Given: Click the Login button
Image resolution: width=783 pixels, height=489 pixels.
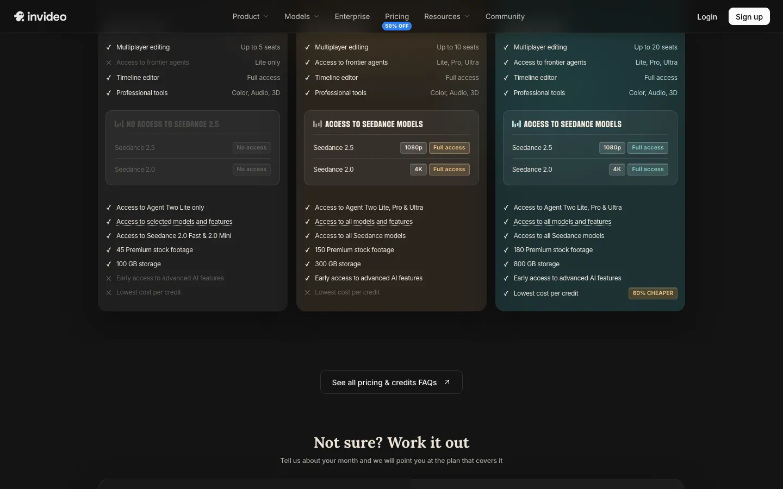Looking at the screenshot, I should pyautogui.click(x=707, y=17).
